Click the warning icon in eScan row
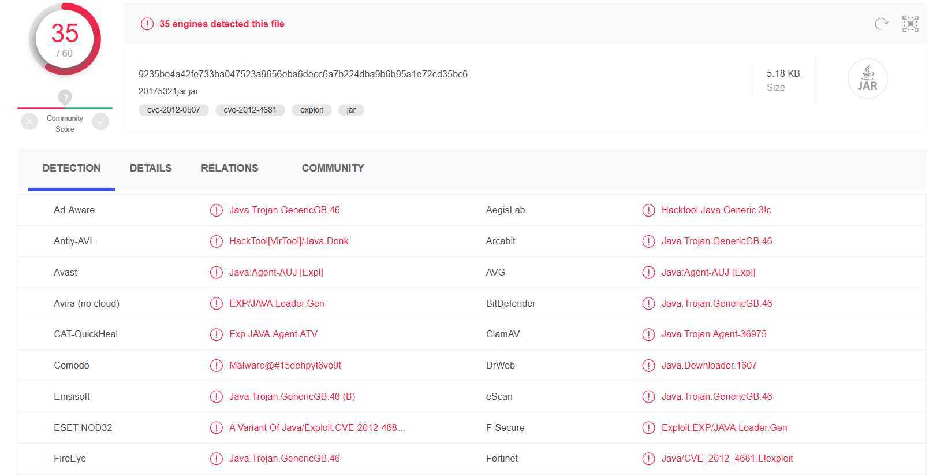Screen dimensions: 933x476 point(648,397)
